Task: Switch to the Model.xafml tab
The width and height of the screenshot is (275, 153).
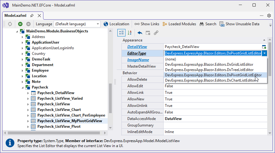Action: click(x=15, y=16)
